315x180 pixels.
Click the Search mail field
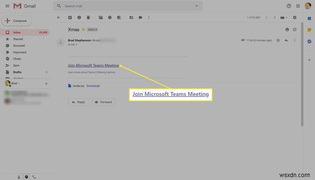pos(128,6)
